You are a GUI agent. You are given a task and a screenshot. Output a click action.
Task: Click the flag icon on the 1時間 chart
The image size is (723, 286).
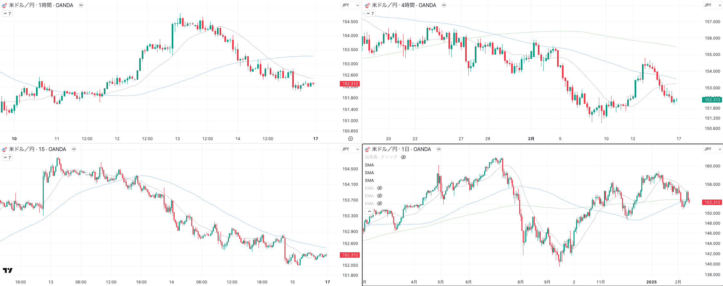pos(4,5)
